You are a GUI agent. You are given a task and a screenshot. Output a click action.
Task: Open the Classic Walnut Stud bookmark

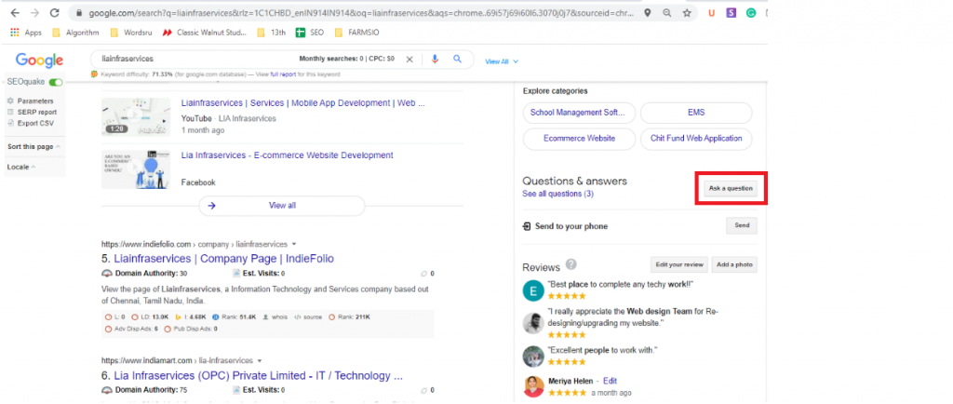click(x=205, y=33)
